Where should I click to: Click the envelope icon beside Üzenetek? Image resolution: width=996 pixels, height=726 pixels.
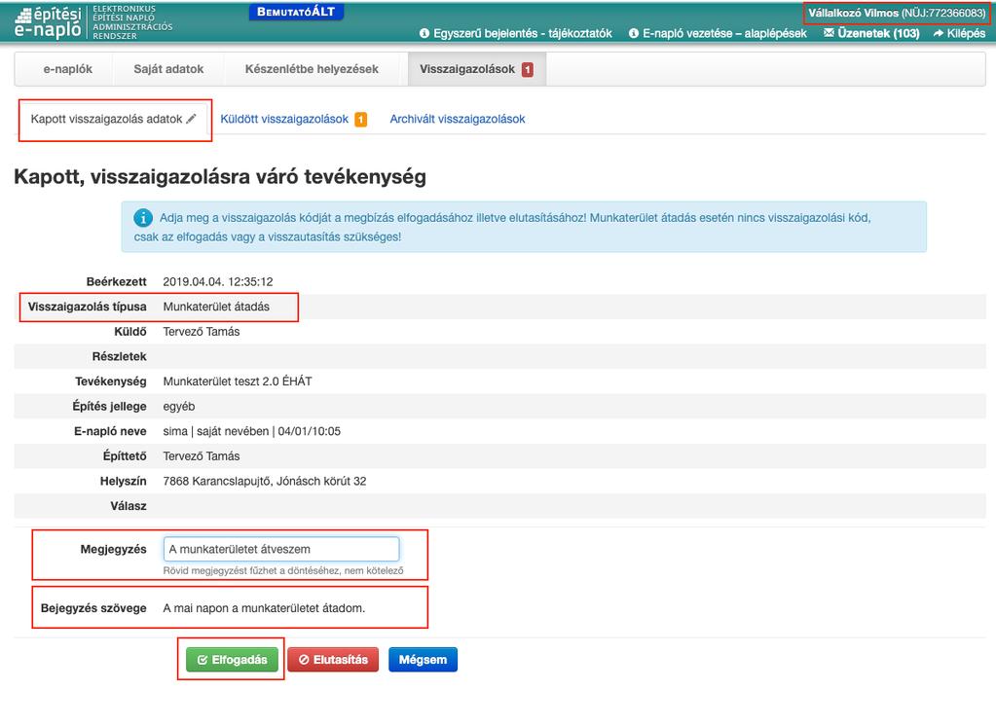pyautogui.click(x=829, y=33)
